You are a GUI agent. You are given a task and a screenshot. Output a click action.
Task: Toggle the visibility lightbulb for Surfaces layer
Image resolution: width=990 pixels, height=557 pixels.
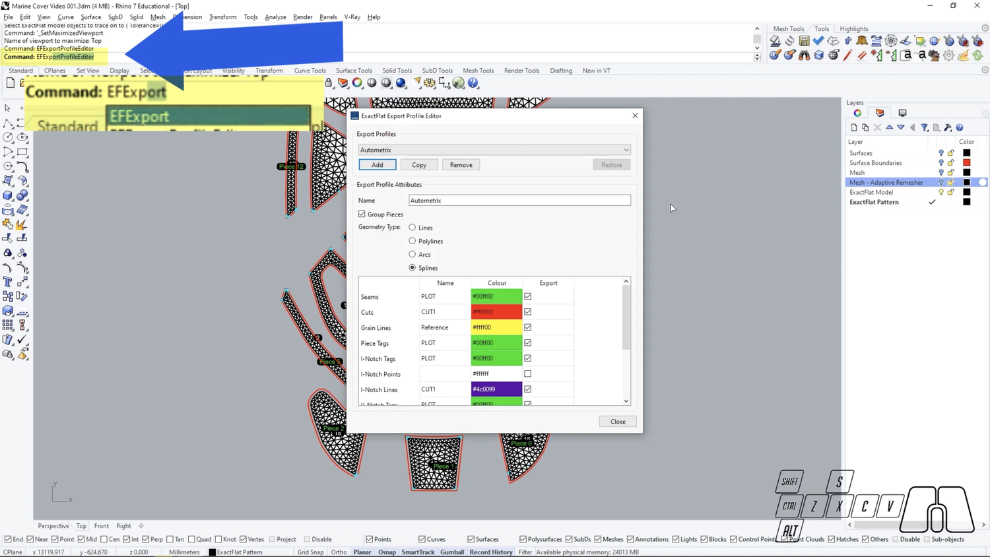[x=940, y=152]
